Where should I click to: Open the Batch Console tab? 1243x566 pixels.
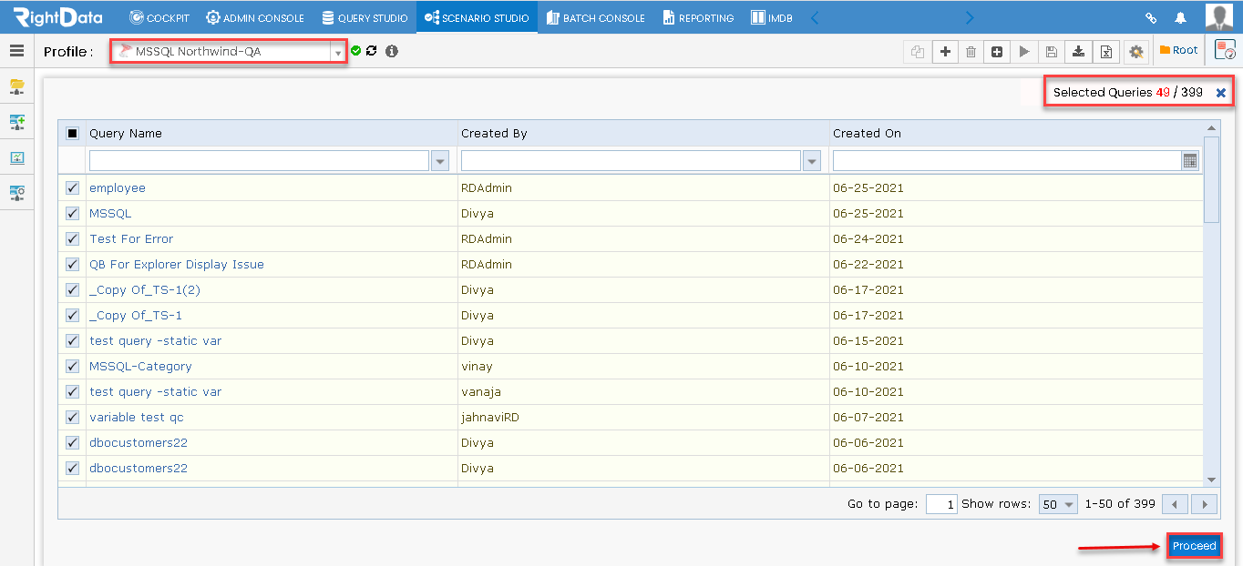(x=595, y=17)
